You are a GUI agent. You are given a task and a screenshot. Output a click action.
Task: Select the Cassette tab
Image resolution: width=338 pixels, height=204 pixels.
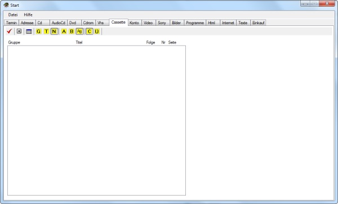118,22
